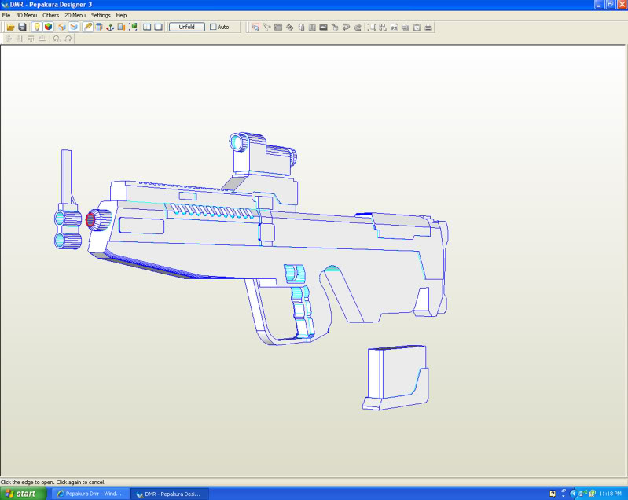Enable the Auto checkbox
The height and width of the screenshot is (500, 628).
[x=213, y=27]
